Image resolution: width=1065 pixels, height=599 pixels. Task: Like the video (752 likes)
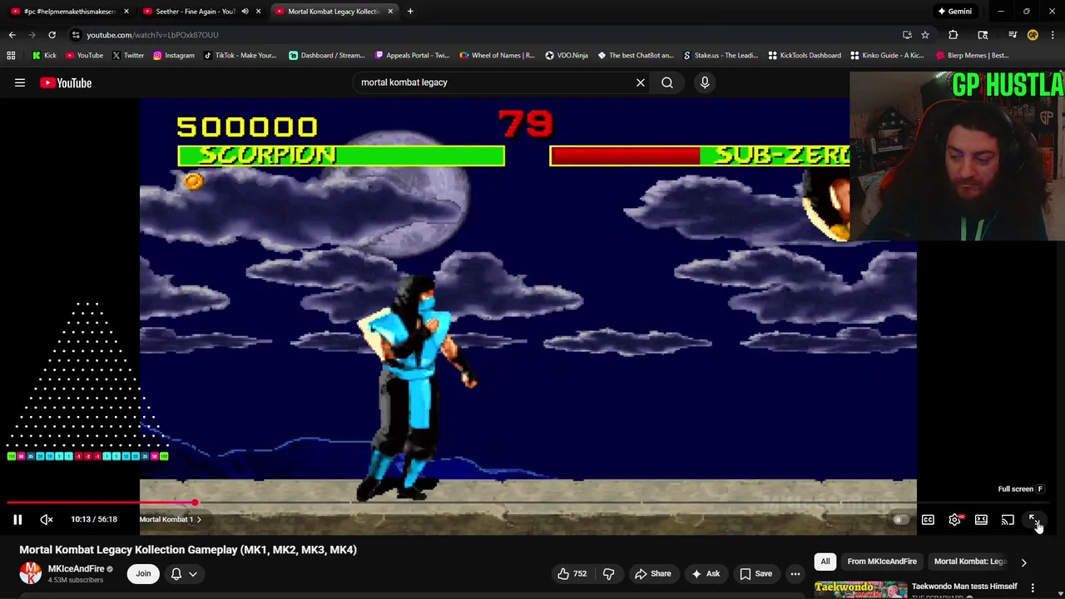coord(572,573)
